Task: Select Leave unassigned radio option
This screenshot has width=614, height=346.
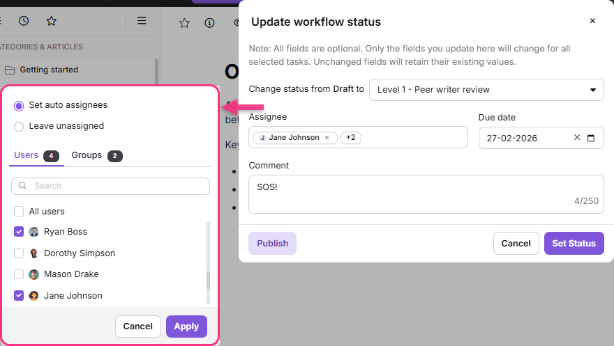Action: click(19, 127)
